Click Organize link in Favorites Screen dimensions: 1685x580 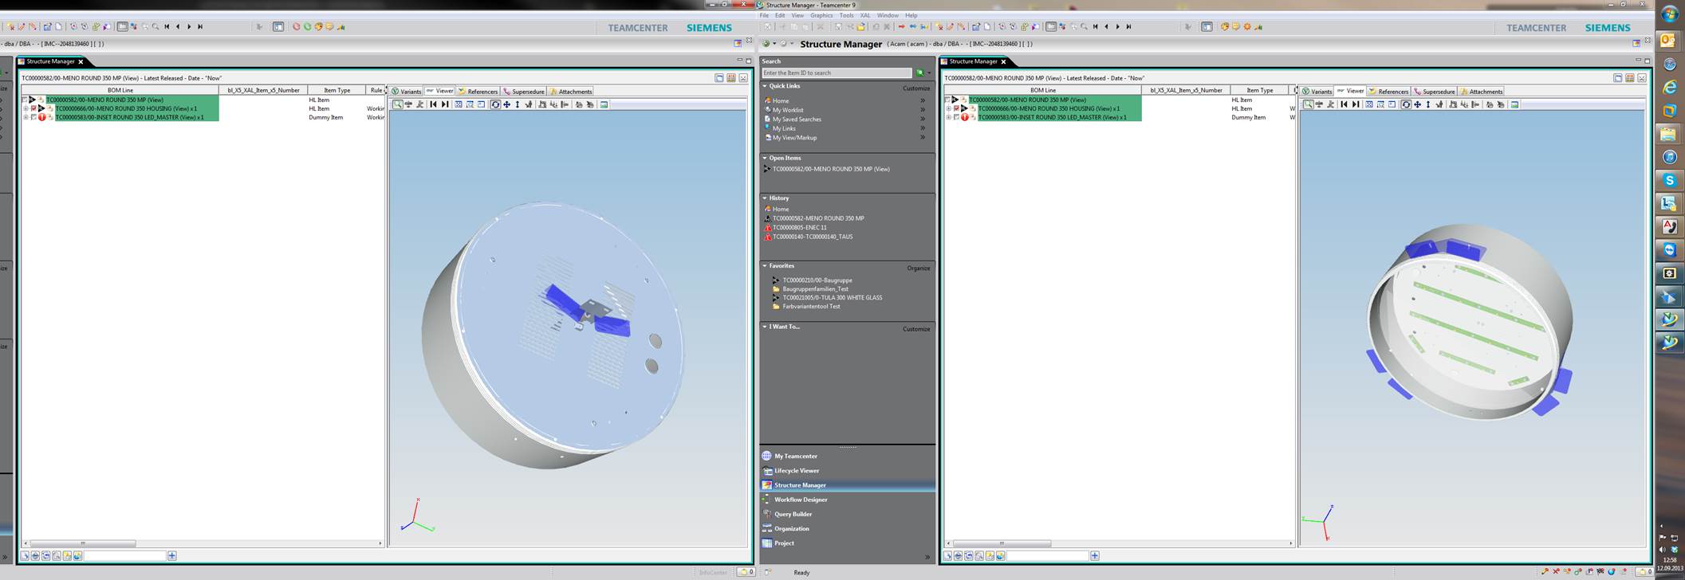tap(919, 268)
